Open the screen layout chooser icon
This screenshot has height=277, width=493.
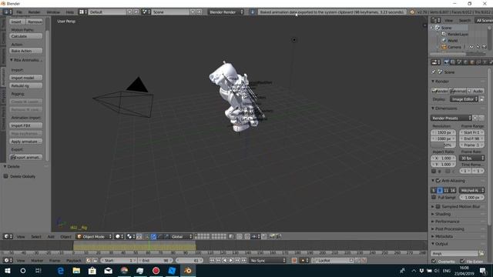click(x=83, y=12)
